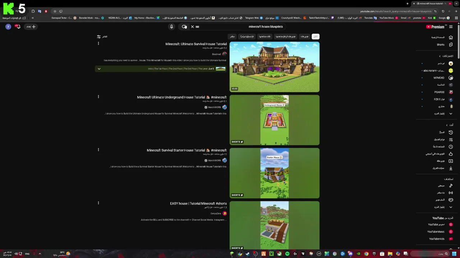Open the subscriptions section arrow
Viewport: 460px width, 258px height.
(x=440, y=56)
